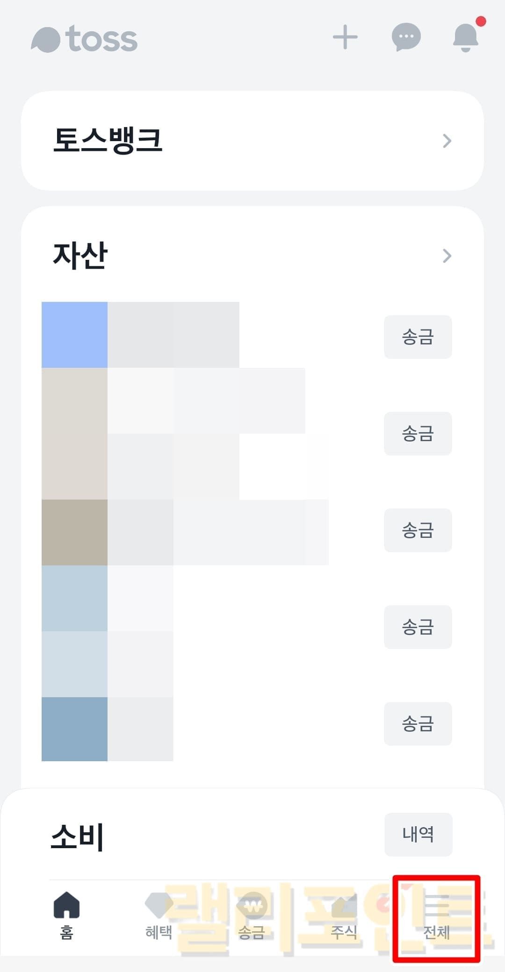Open the 전체 hamburger menu icon
Screen dimensions: 505x972
click(x=436, y=905)
